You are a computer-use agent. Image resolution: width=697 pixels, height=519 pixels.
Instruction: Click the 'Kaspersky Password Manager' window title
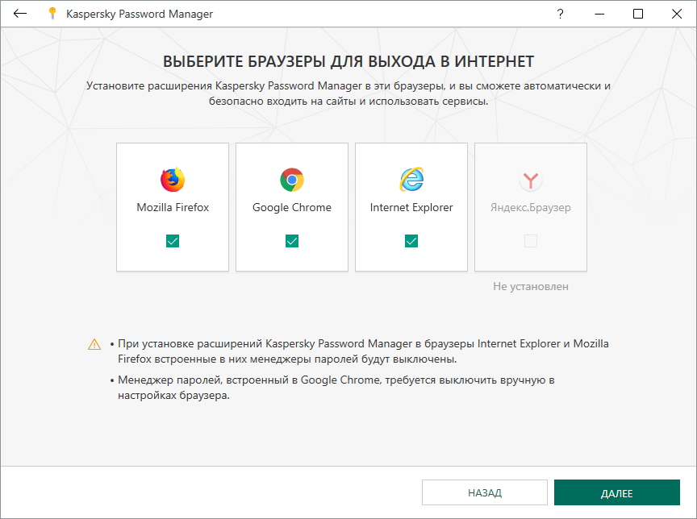(x=140, y=15)
